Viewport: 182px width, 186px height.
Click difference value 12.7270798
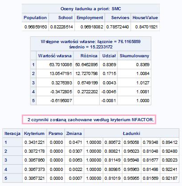click(x=87, y=74)
